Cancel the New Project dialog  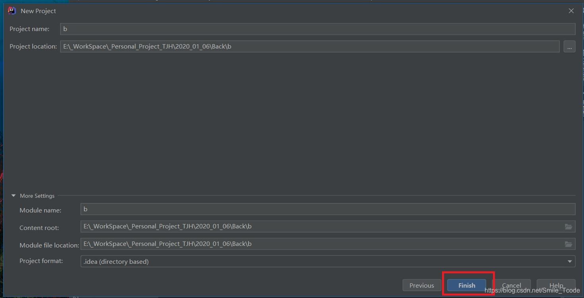click(x=511, y=285)
